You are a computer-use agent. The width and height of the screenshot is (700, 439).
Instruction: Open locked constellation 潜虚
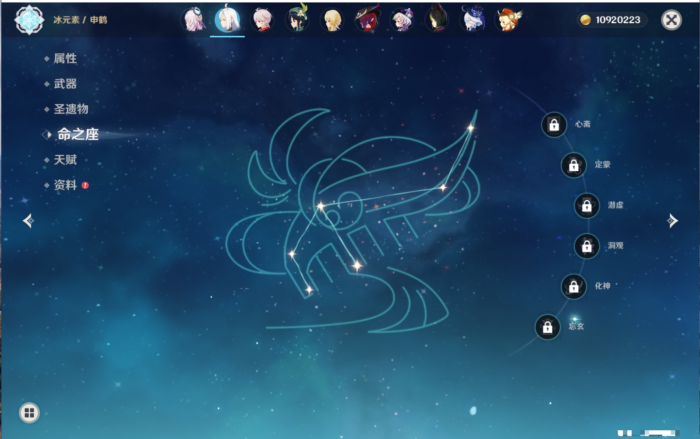pyautogui.click(x=587, y=206)
